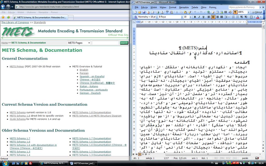Open the style dropdown showing Normalny + 18 pt
Image resolution: width=266 pixels, height=166 pixels.
pos(157,17)
